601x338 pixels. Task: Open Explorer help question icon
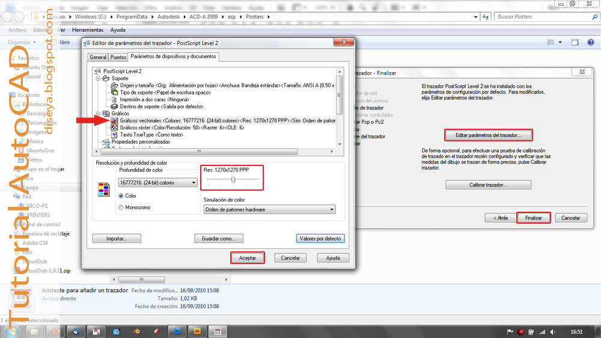coord(591,42)
